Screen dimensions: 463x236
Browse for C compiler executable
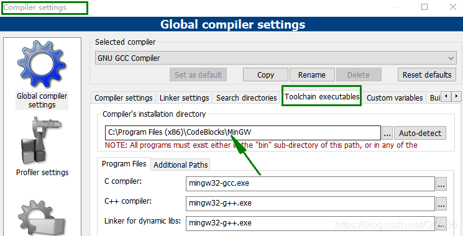pos(441,184)
